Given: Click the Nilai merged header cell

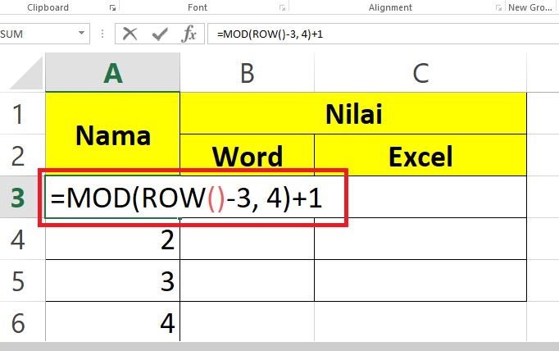Looking at the screenshot, I should (353, 113).
